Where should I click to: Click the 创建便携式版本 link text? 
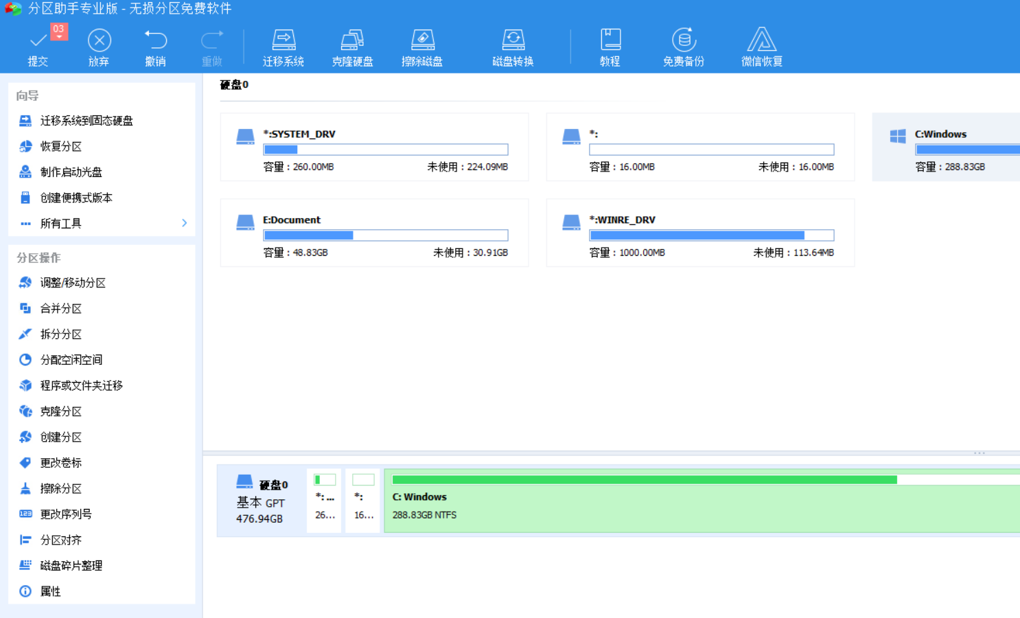click(x=76, y=198)
